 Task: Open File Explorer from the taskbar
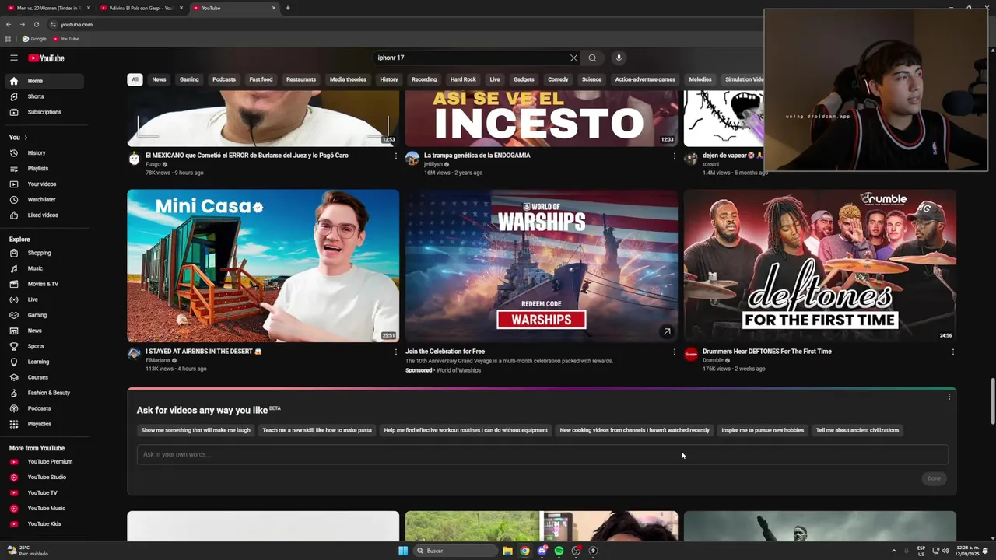coord(507,551)
